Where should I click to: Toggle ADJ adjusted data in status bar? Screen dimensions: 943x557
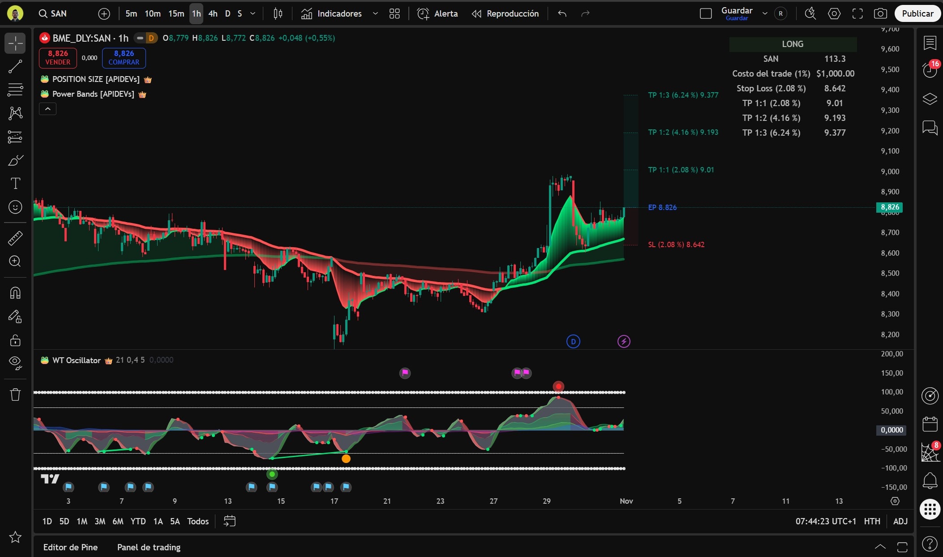[x=900, y=521]
